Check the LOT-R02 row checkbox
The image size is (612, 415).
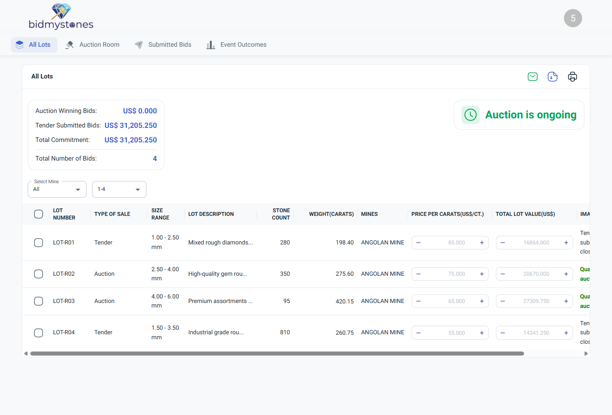tap(39, 274)
